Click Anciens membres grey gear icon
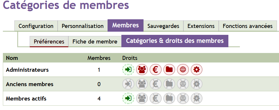Screen dimensions: 279x110 pyautogui.click(x=197, y=84)
